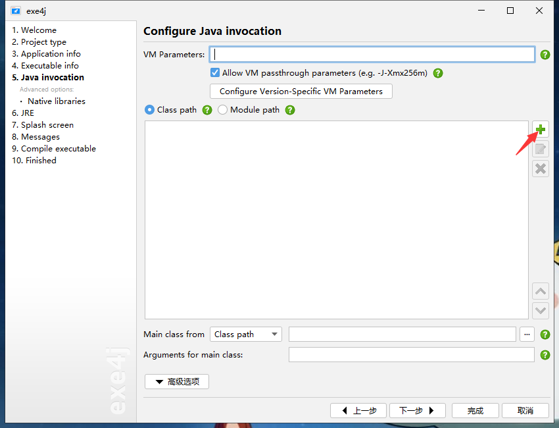Go to step 3 Application info
This screenshot has height=428, width=559.
(x=46, y=54)
